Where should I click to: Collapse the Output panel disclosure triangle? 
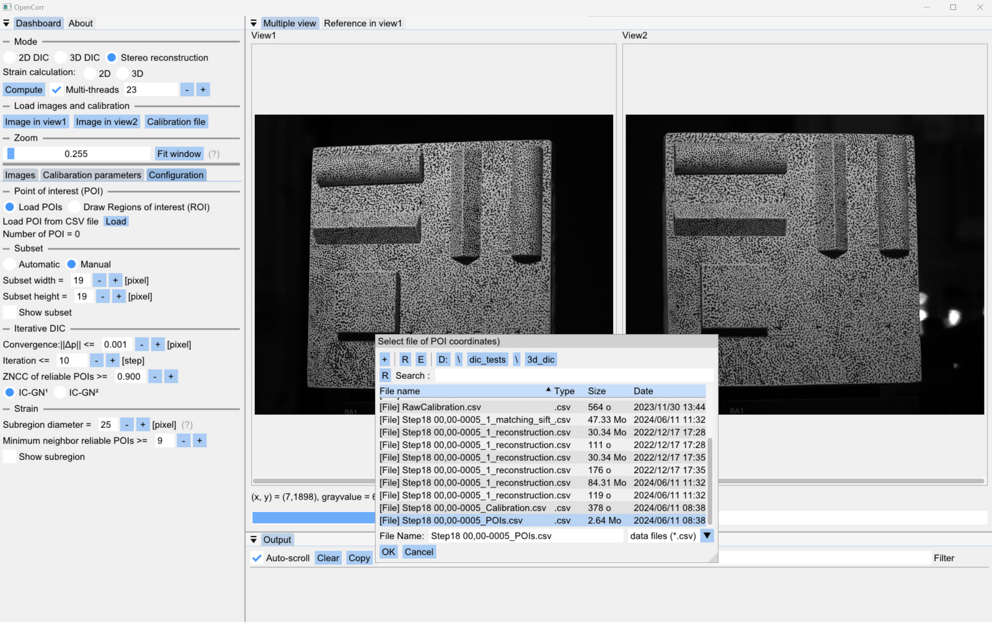(x=254, y=539)
